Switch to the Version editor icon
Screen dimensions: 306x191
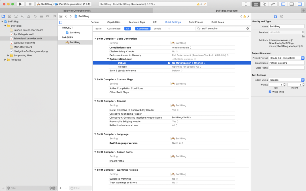[273, 4]
